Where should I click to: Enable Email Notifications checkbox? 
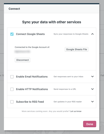coord(12,77)
